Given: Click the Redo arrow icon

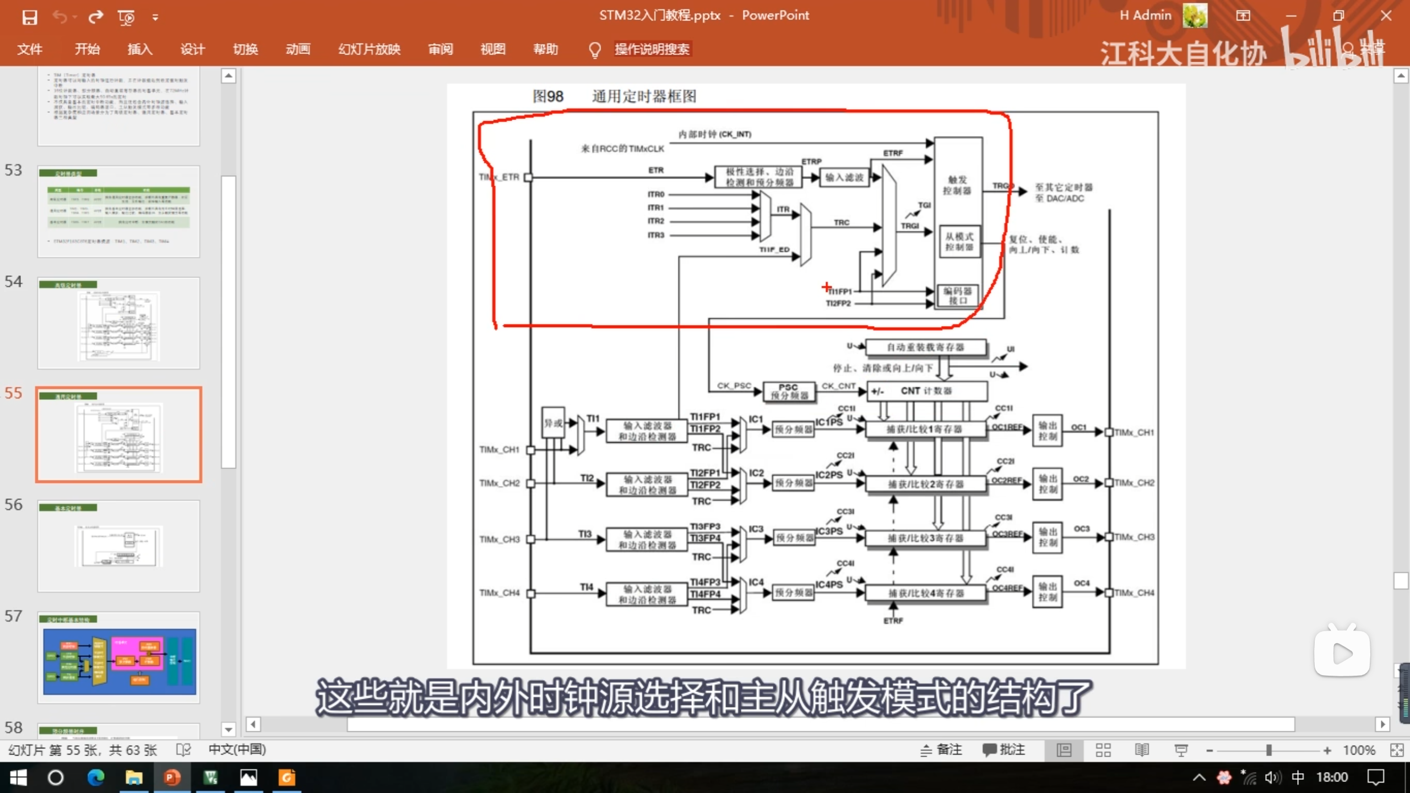Looking at the screenshot, I should click(x=96, y=17).
